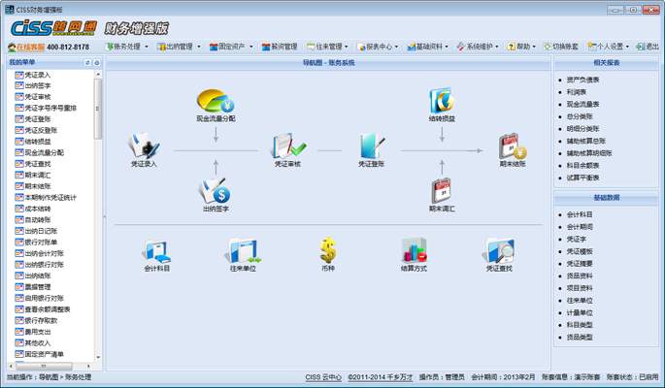Select 银行对账单 in the left menu list
Viewport: 665px width, 388px height.
click(x=43, y=242)
